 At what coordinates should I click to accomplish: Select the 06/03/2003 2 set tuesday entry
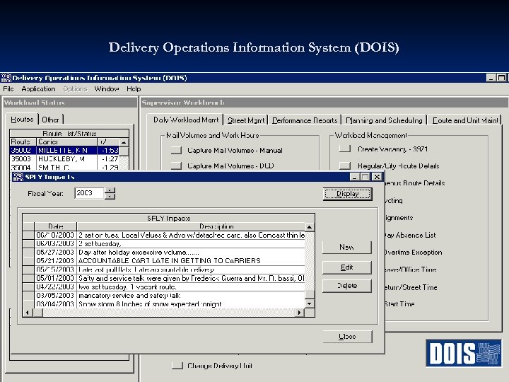(164, 243)
